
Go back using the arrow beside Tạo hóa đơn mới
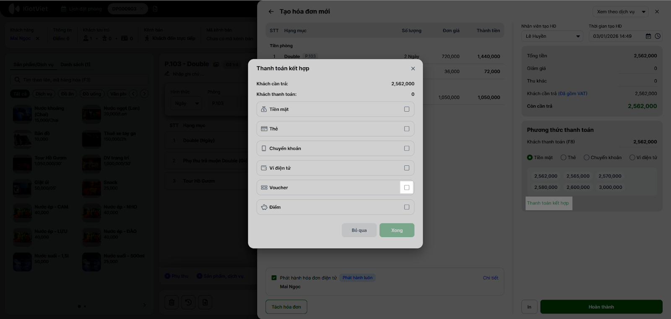tap(271, 12)
